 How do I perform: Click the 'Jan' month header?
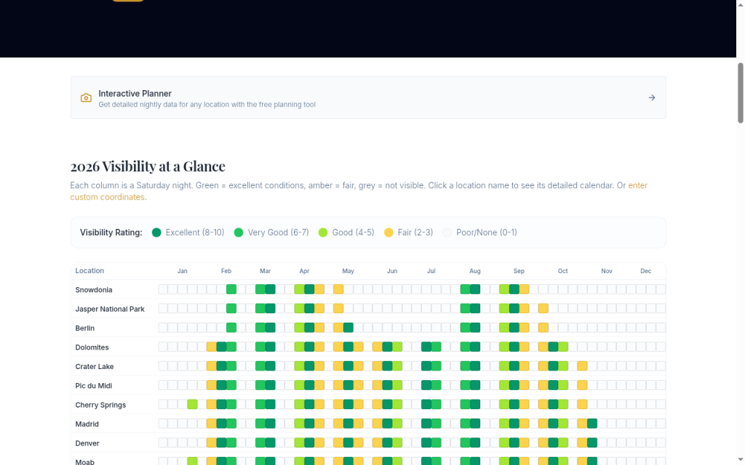(x=183, y=271)
